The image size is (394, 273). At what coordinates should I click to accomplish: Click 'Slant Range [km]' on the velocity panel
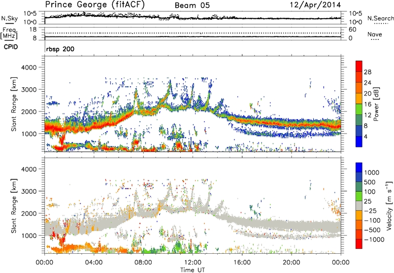[x=14, y=205]
